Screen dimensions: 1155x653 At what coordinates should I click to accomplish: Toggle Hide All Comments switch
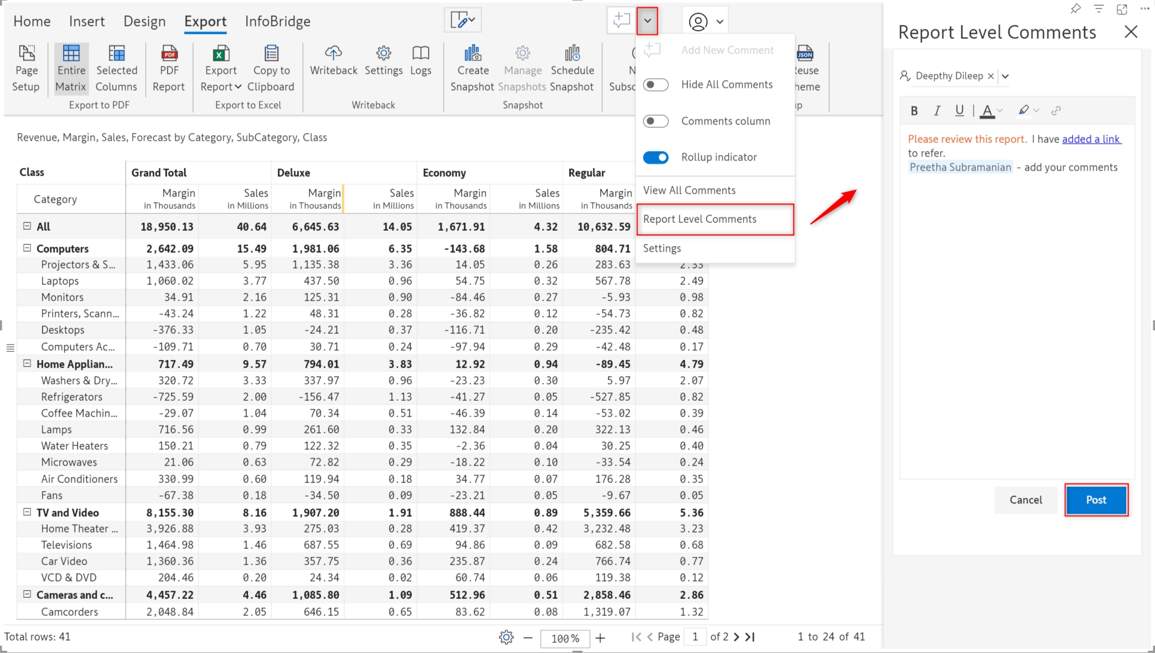pyautogui.click(x=656, y=85)
